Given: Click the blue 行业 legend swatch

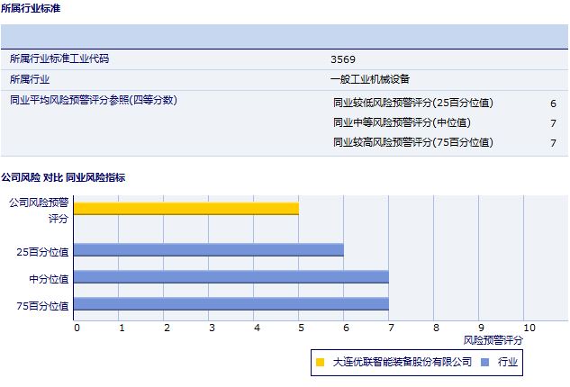Looking at the screenshot, I should click(484, 363).
